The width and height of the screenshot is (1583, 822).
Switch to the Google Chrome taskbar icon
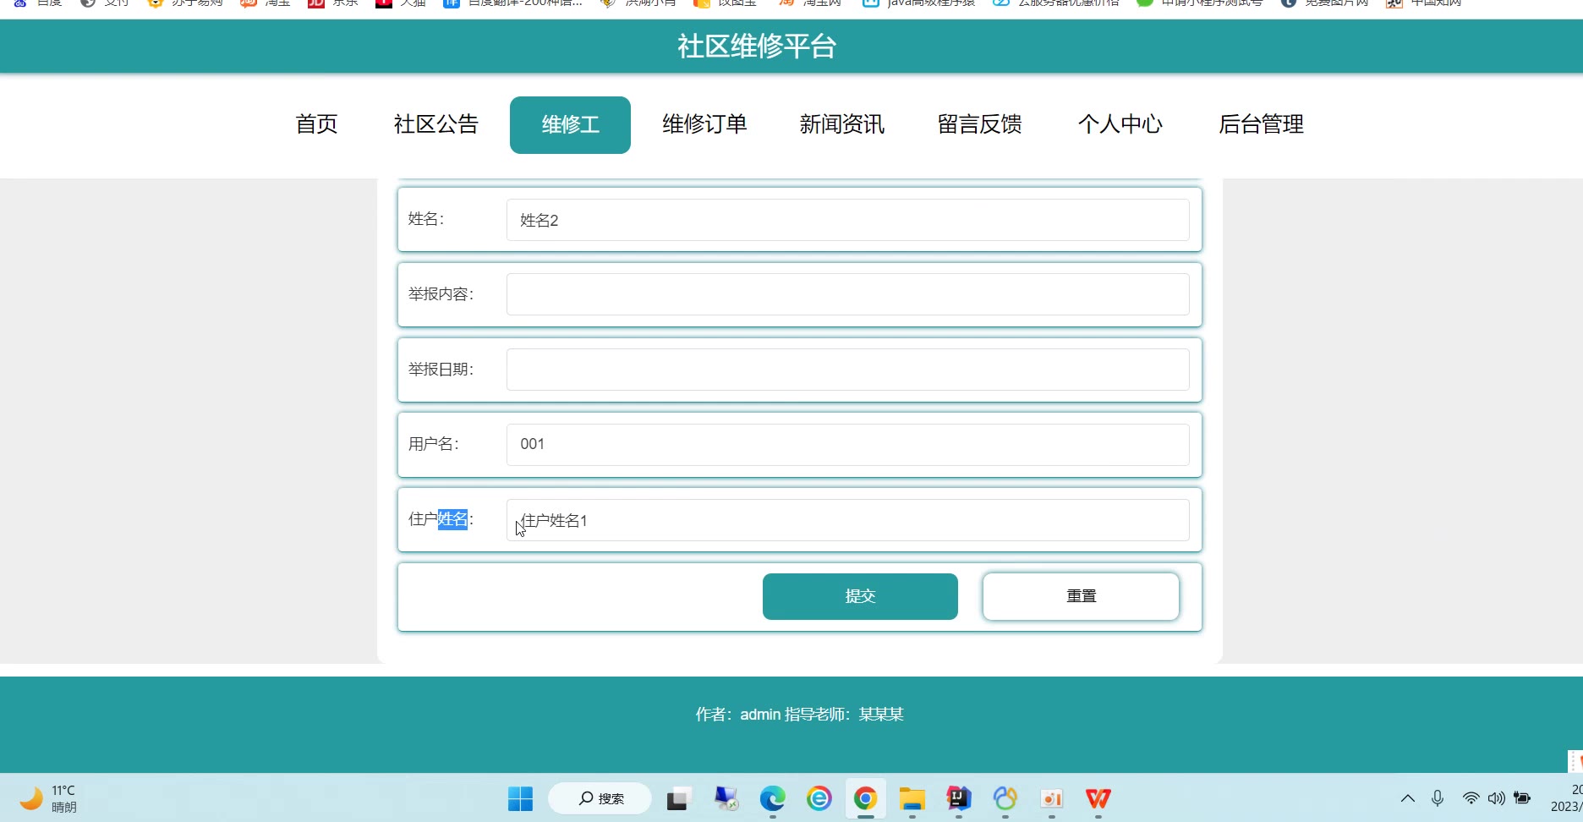865,798
